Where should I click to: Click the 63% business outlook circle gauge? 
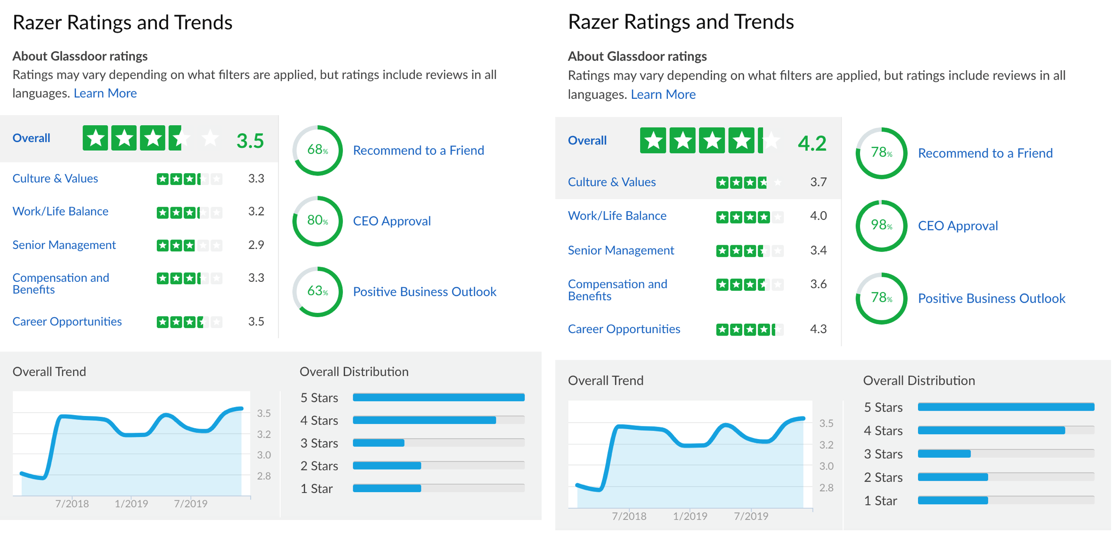[317, 292]
